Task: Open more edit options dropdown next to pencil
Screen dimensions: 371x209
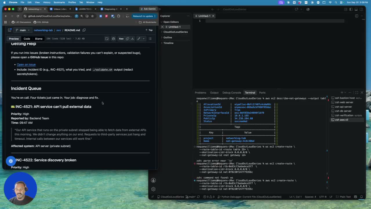Action: (x=143, y=39)
